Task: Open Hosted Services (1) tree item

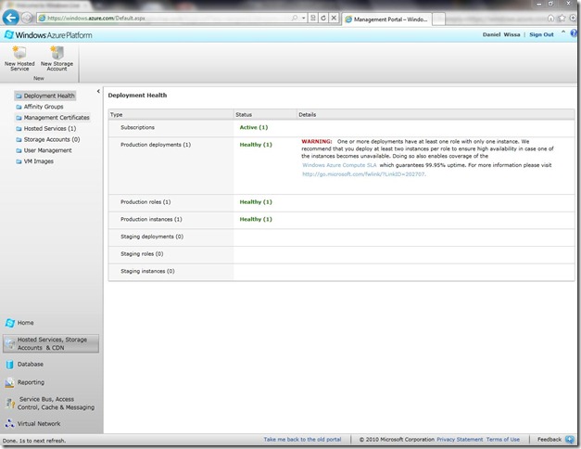Action: [x=50, y=129]
